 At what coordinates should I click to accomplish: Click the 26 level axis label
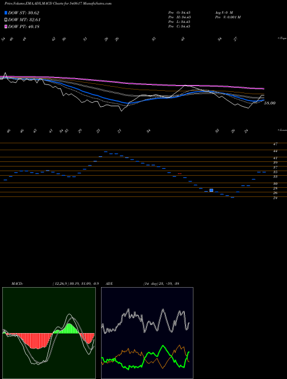[x=275, y=193]
